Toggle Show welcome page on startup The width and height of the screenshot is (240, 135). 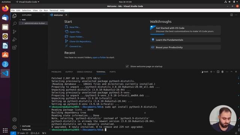[x=127, y=66]
